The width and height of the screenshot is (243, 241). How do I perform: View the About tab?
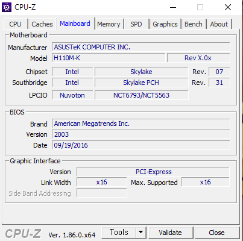pos(219,24)
